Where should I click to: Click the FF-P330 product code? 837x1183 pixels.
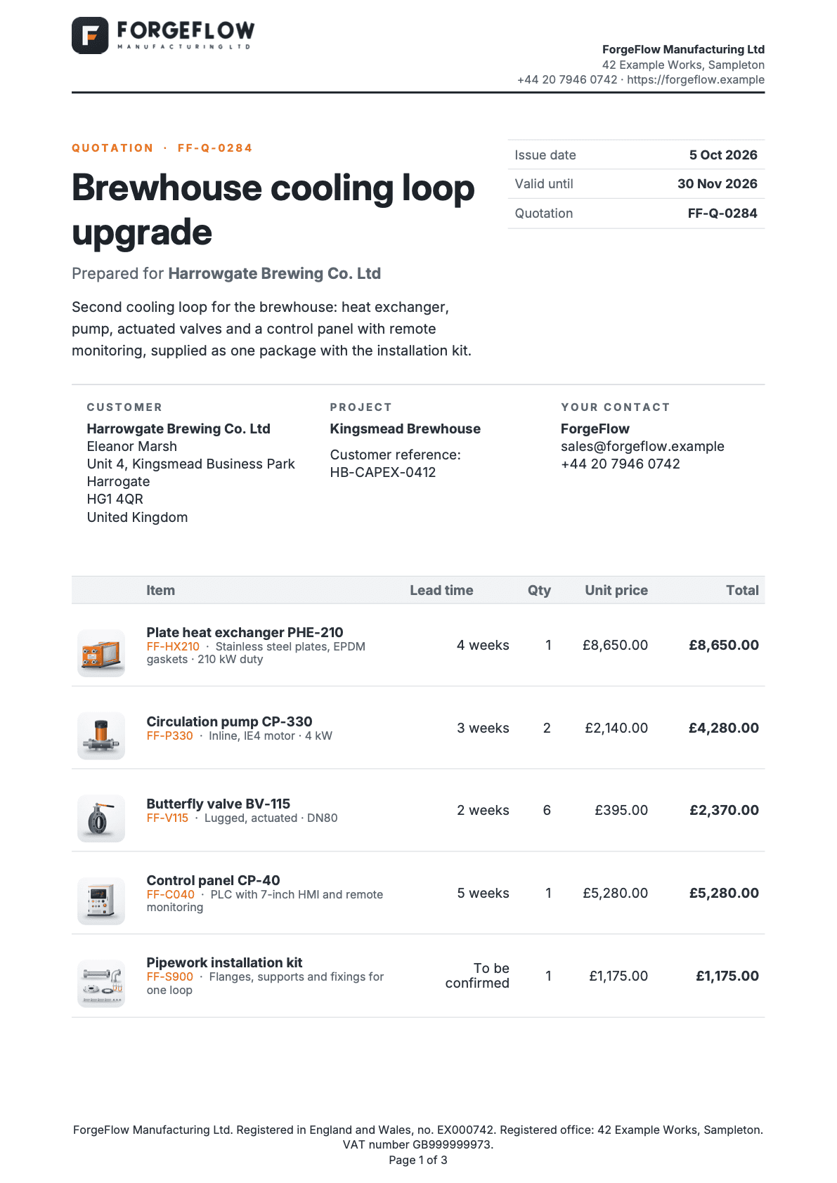click(169, 736)
